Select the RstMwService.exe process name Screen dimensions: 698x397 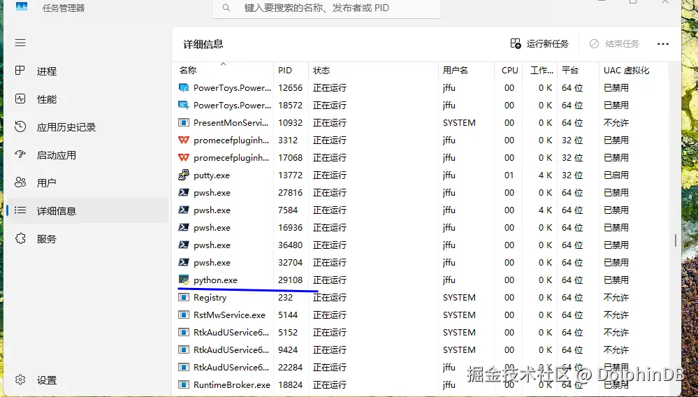click(229, 315)
